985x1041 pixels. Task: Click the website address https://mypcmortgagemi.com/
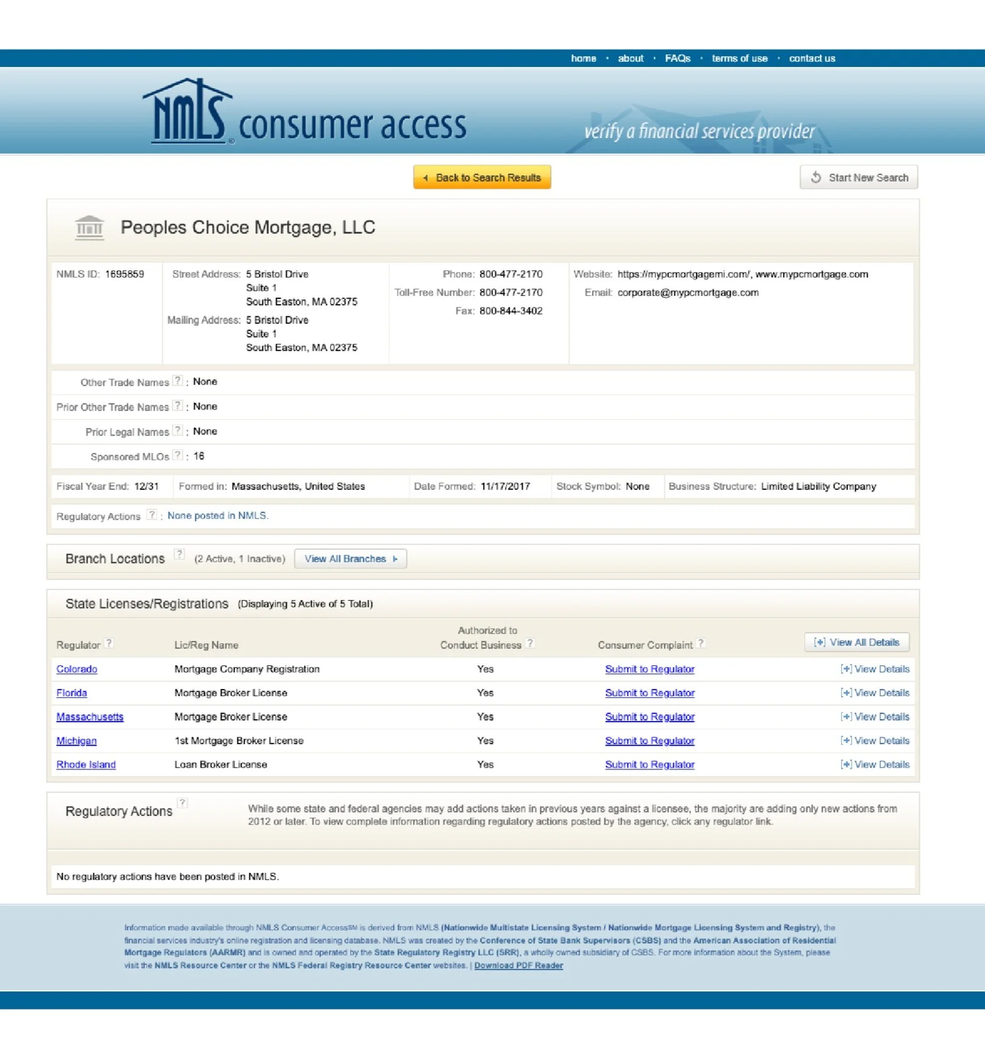point(684,274)
